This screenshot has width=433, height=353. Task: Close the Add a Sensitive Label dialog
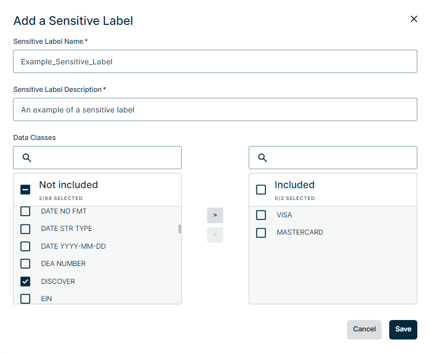pyautogui.click(x=414, y=18)
